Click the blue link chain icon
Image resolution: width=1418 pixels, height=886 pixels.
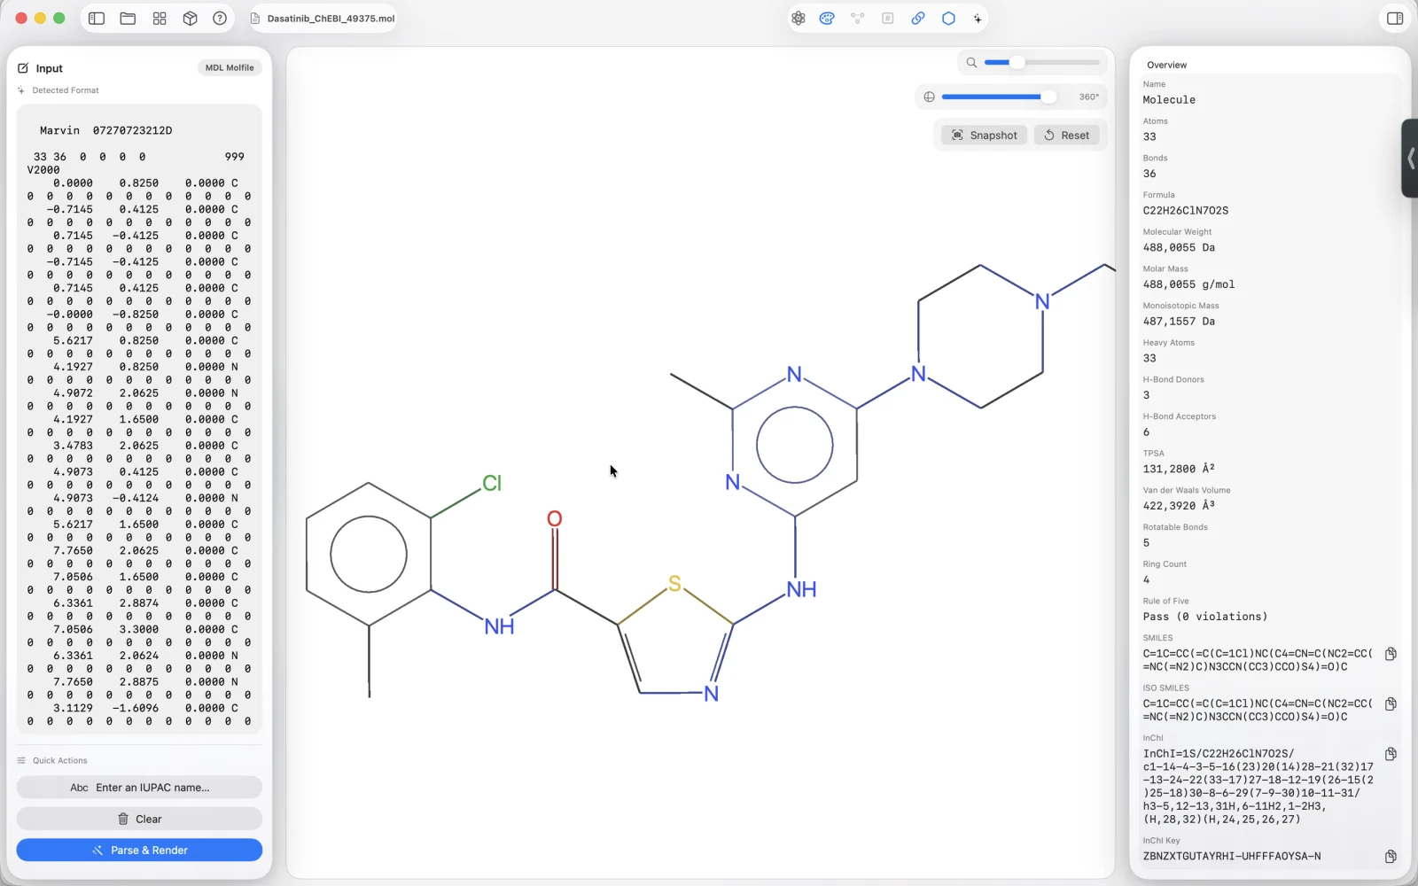click(x=918, y=19)
